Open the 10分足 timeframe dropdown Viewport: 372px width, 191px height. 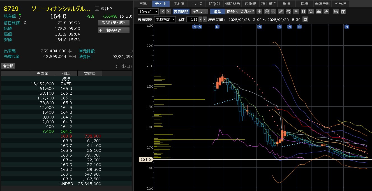coord(148,11)
